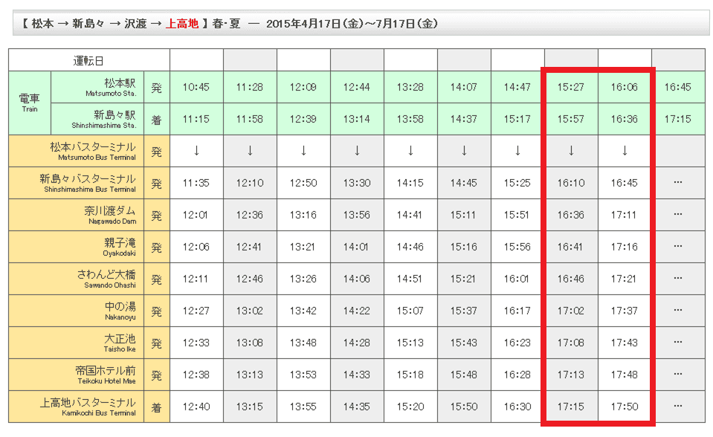Viewport: 713px width, 437px height.
Task: Select the 12:50 Shinshimashima bus time
Action: pyautogui.click(x=303, y=183)
